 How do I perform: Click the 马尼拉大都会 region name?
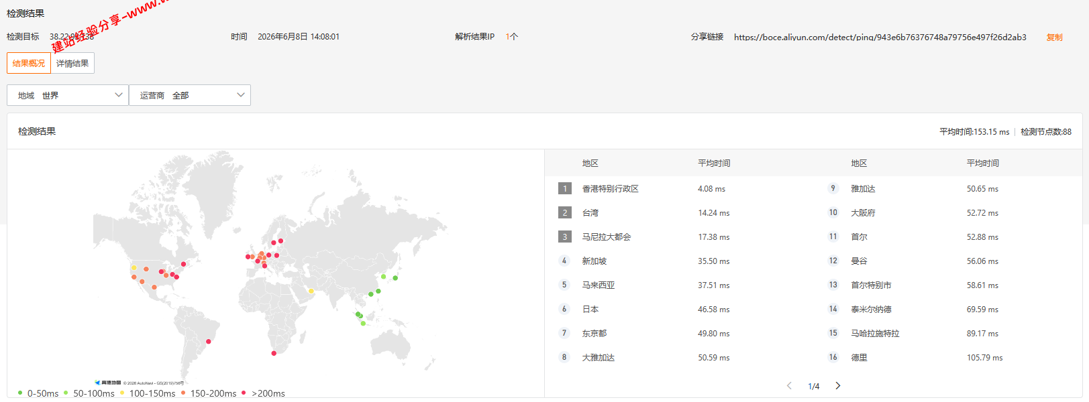pos(607,237)
